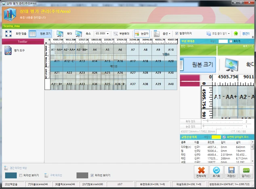Image resolution: width=256 pixels, height=189 pixels.
Task: Open toolbar overflow arrow at right end
Action: (x=253, y=37)
